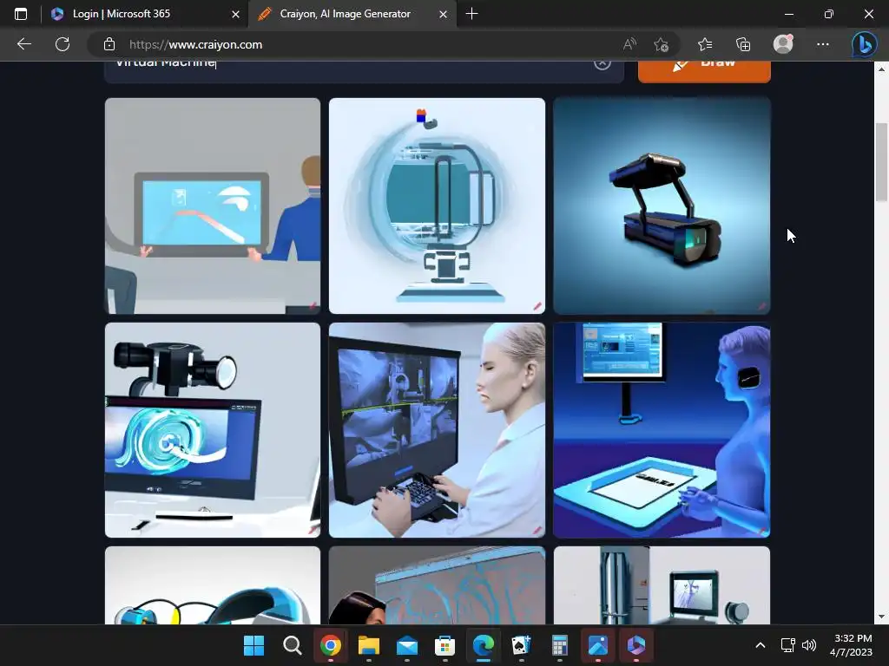
Task: Add page to favorites star icon
Action: (661, 44)
